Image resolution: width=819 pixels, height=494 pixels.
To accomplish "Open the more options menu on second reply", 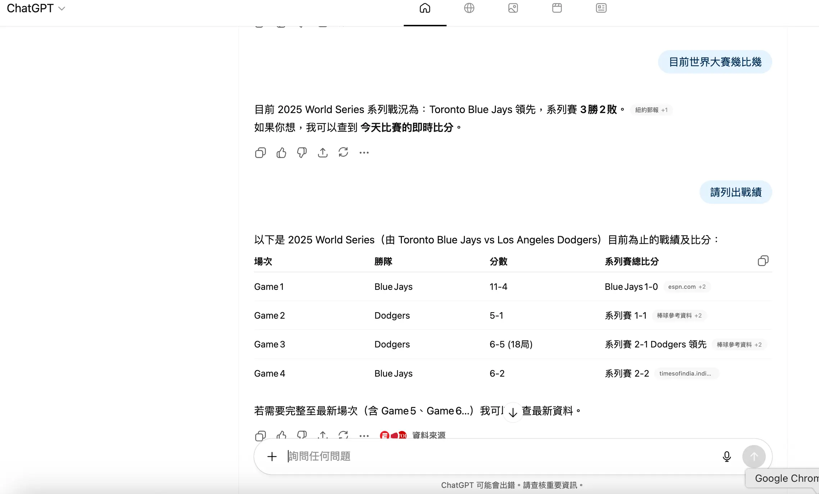I will coord(364,435).
